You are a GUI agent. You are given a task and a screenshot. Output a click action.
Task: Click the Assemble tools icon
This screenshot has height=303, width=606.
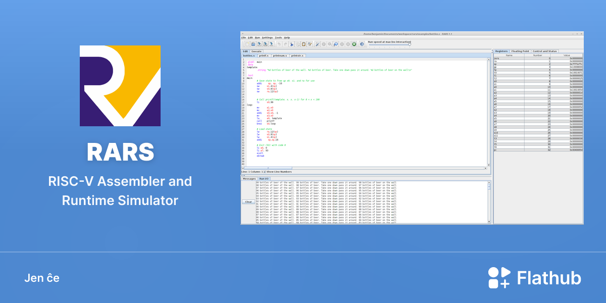click(x=318, y=44)
